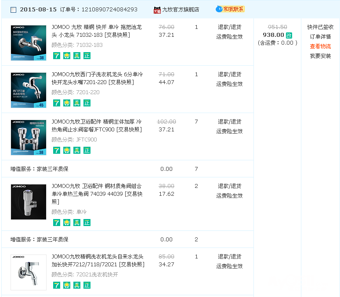The image size is (340, 297).
Task: Click the 快件已签收 status text
Action: 320,27
